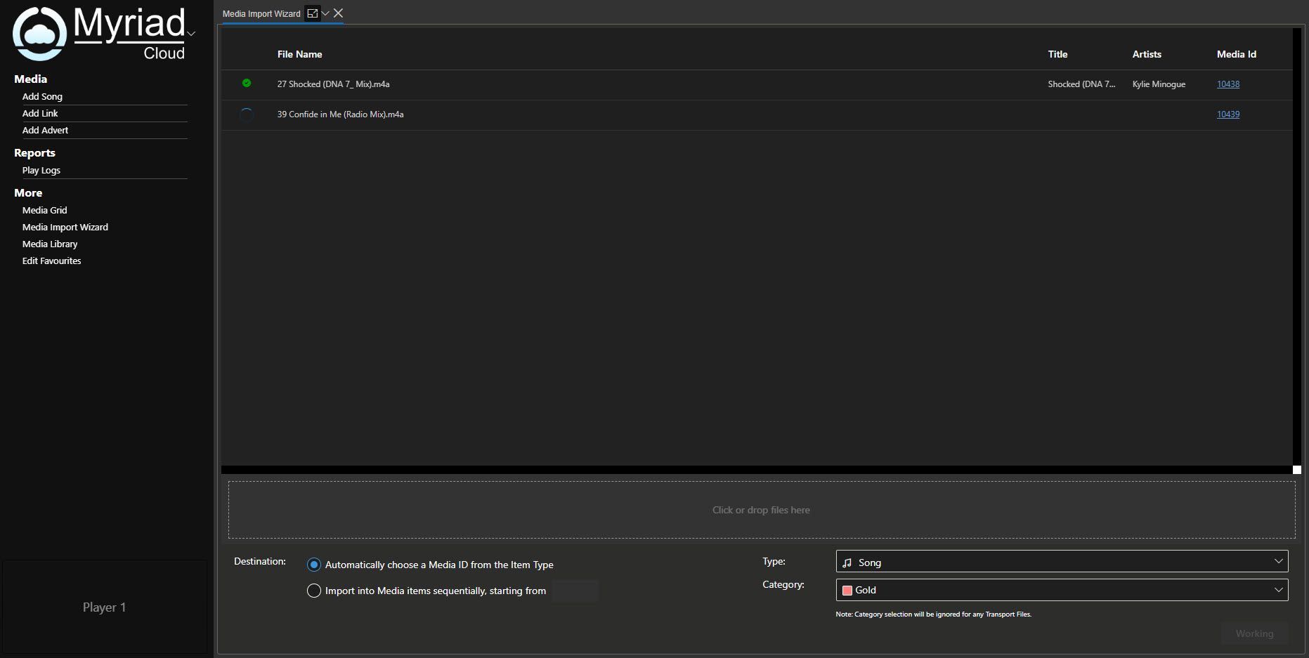1309x658 pixels.
Task: Open Media Import Wizard in new window
Action: point(312,13)
